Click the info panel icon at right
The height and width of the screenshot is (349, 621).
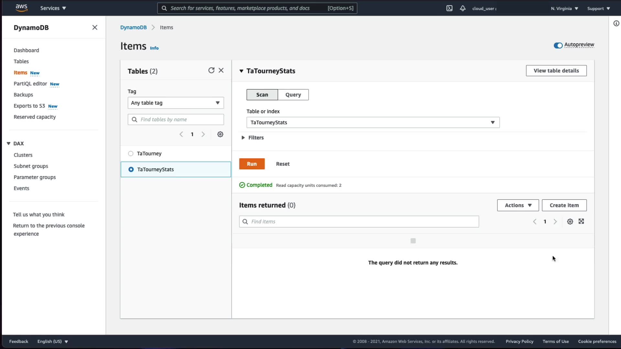click(x=616, y=23)
